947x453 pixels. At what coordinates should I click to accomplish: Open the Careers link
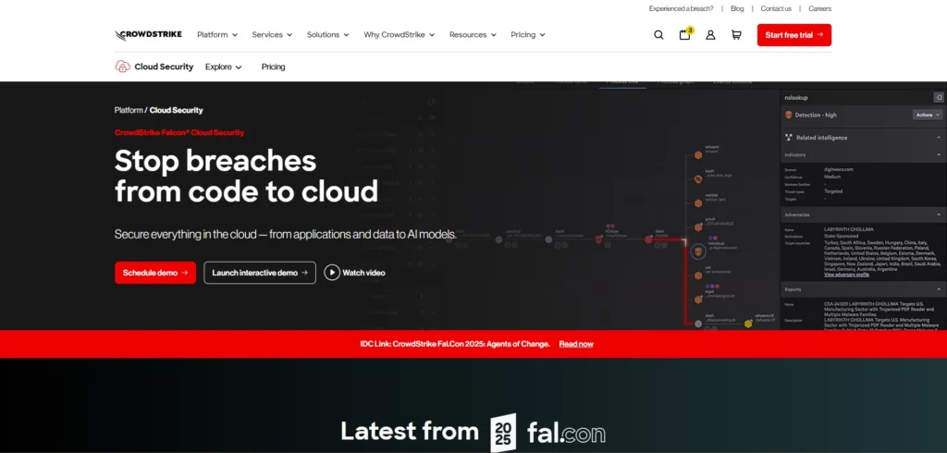(820, 8)
